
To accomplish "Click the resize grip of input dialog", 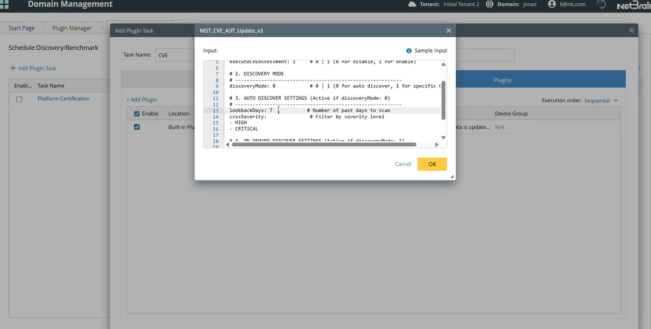I will coord(452,176).
